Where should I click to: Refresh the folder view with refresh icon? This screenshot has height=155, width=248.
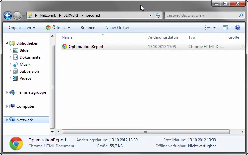(x=158, y=15)
